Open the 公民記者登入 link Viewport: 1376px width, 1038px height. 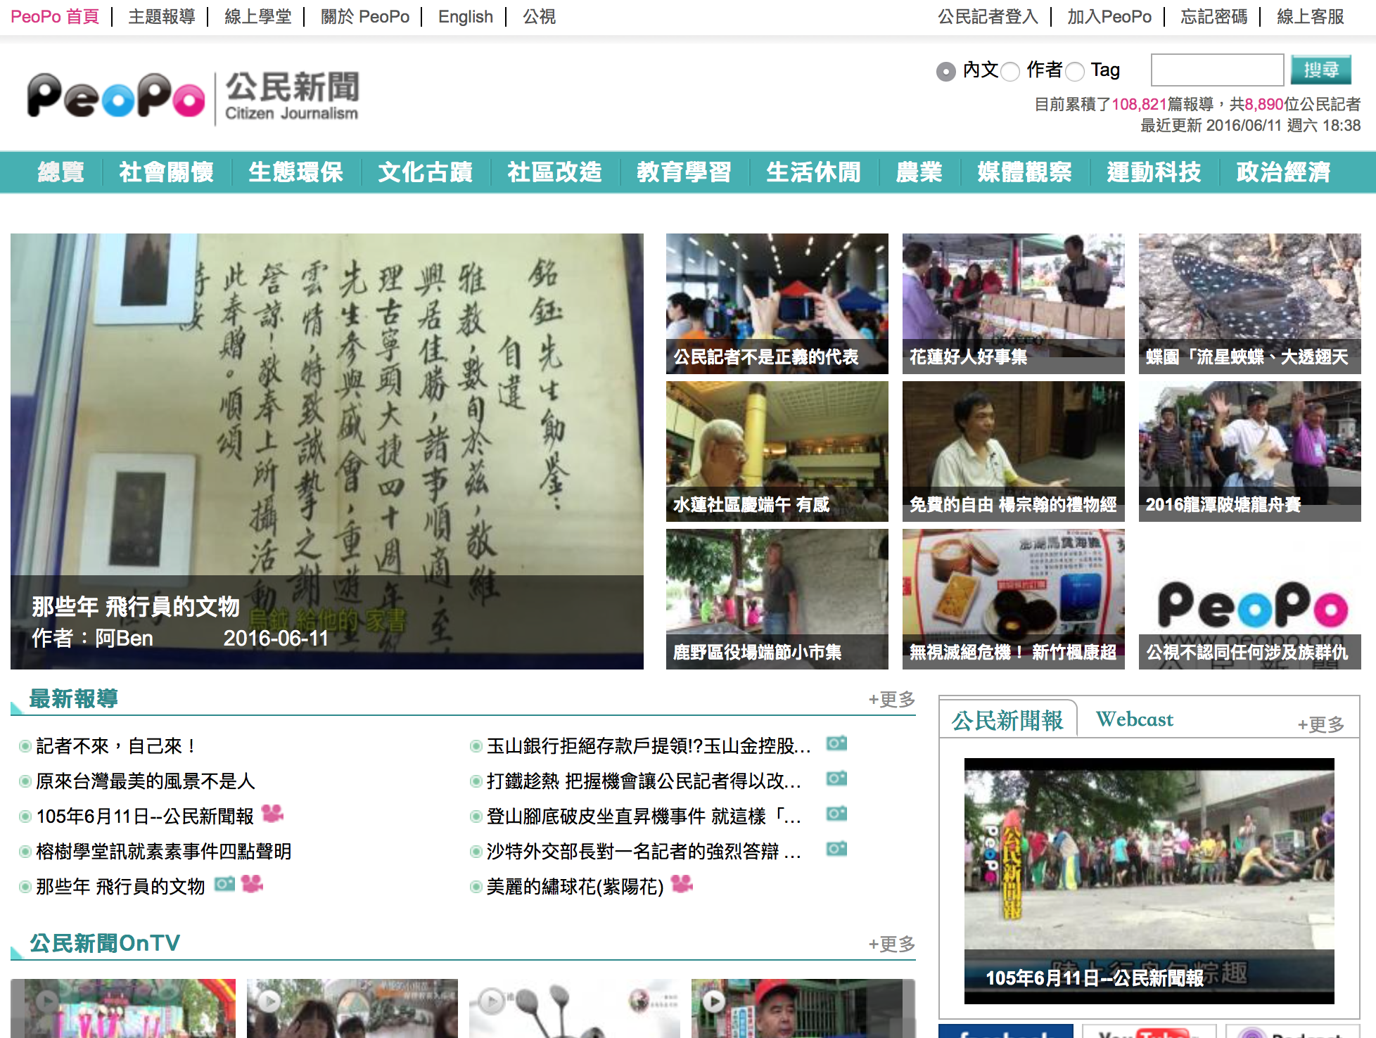coord(988,16)
